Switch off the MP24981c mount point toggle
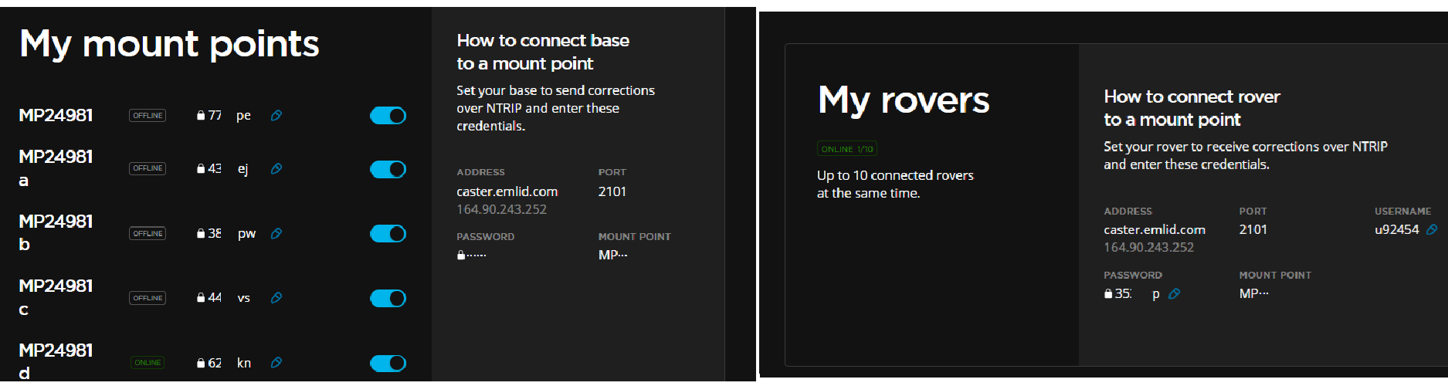Viewport: 1448px width, 386px height. [388, 298]
